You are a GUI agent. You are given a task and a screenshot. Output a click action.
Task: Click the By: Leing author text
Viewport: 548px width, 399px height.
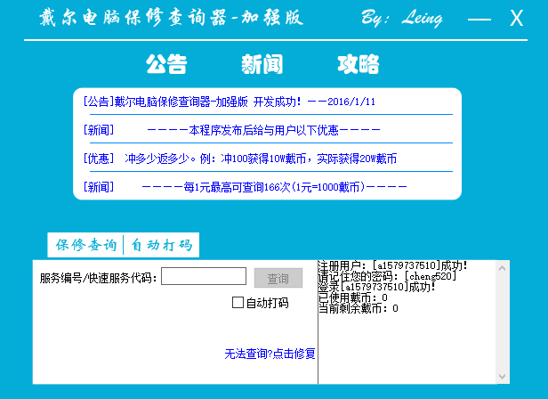(x=402, y=18)
